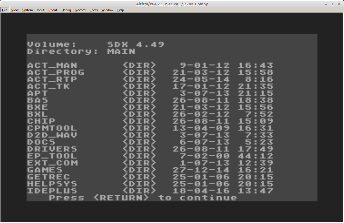Click the minimize window icon
The width and height of the screenshot is (344, 223).
(x=326, y=4)
